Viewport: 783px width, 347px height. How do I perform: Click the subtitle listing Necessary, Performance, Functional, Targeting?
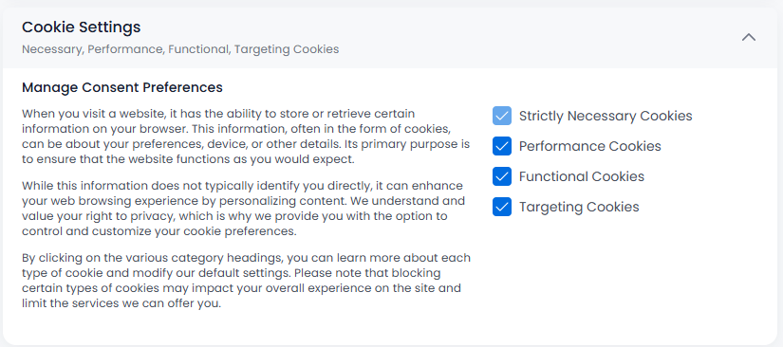(180, 49)
